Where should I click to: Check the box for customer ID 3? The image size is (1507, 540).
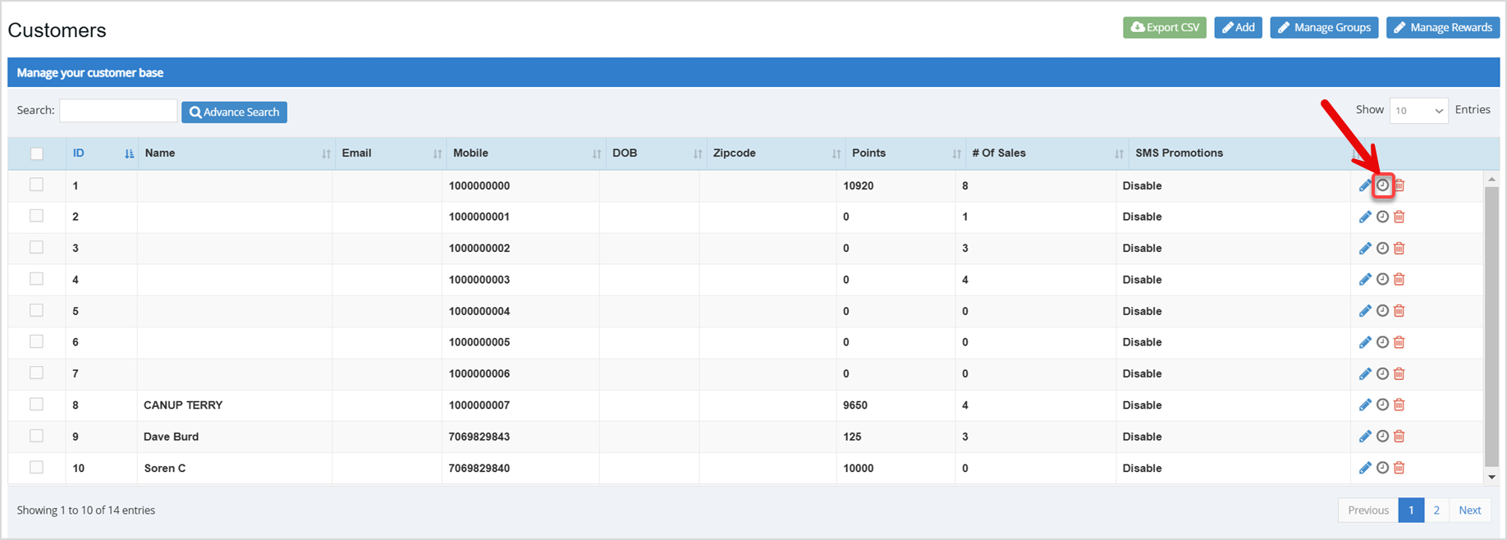pos(36,247)
